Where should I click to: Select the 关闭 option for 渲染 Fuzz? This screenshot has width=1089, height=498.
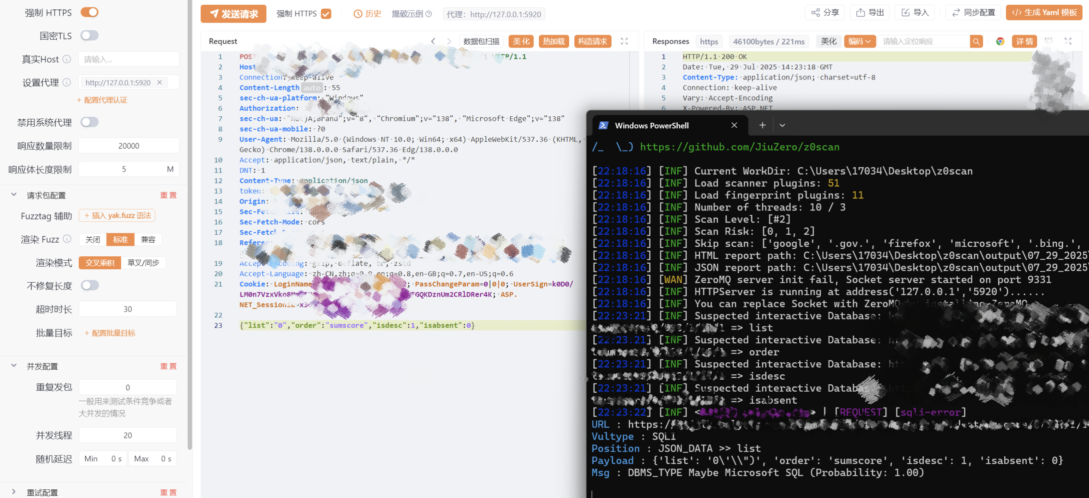(93, 239)
